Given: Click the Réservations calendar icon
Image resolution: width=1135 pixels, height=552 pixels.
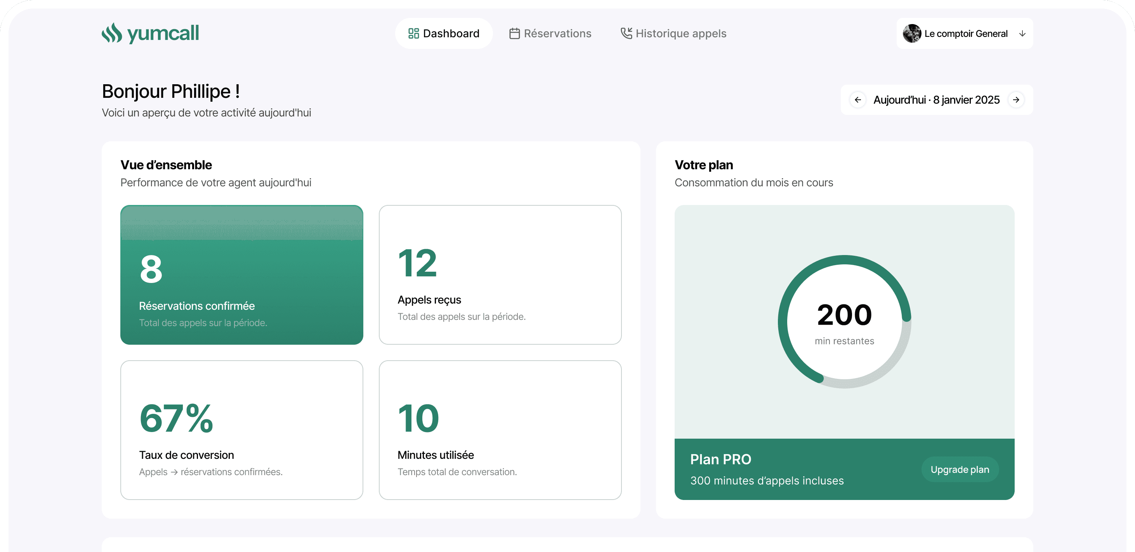Looking at the screenshot, I should (x=514, y=33).
